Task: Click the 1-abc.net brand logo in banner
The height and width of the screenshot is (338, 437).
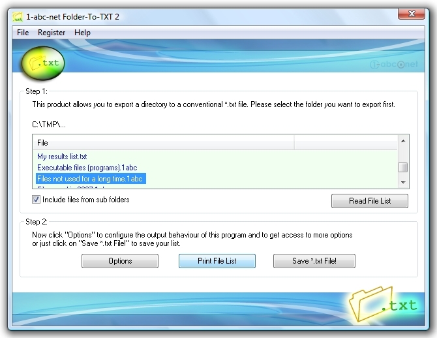Action: point(393,65)
